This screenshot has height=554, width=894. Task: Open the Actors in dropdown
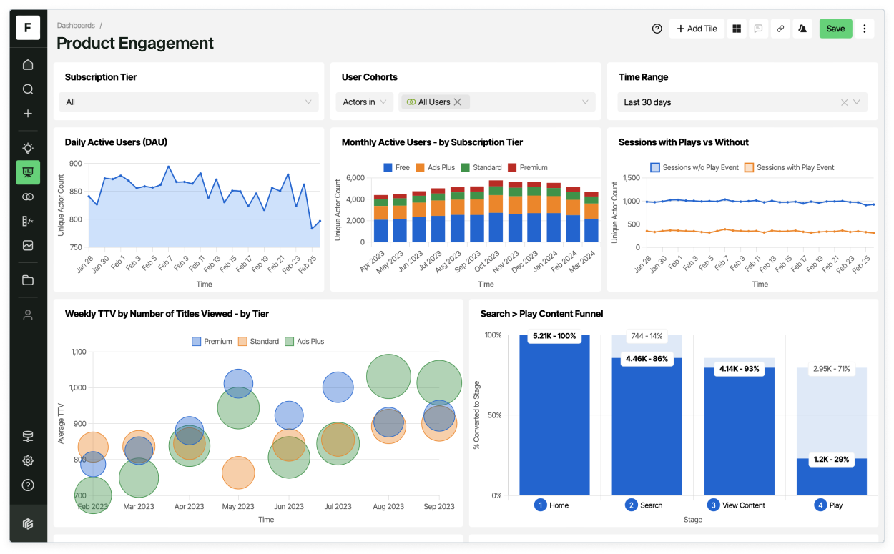coord(364,102)
